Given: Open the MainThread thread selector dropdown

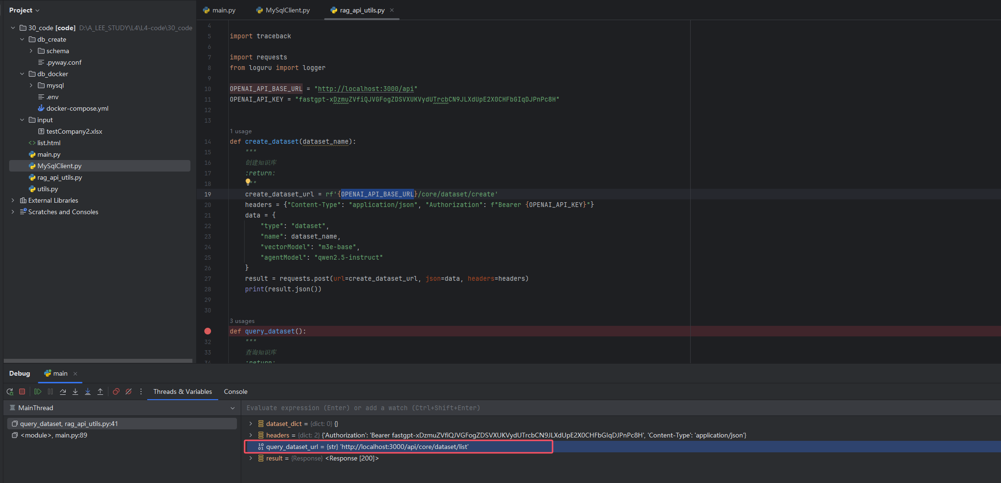Looking at the screenshot, I should [x=233, y=408].
